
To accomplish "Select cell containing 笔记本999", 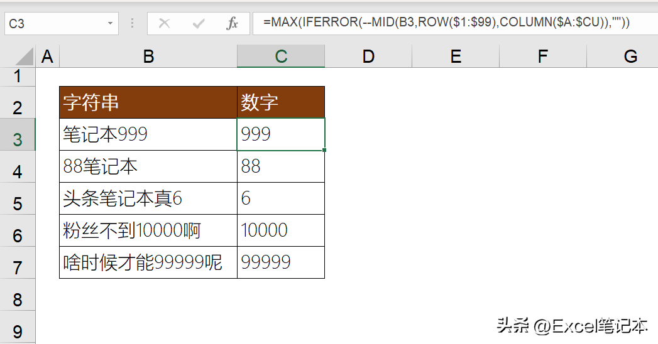I will click(x=148, y=134).
